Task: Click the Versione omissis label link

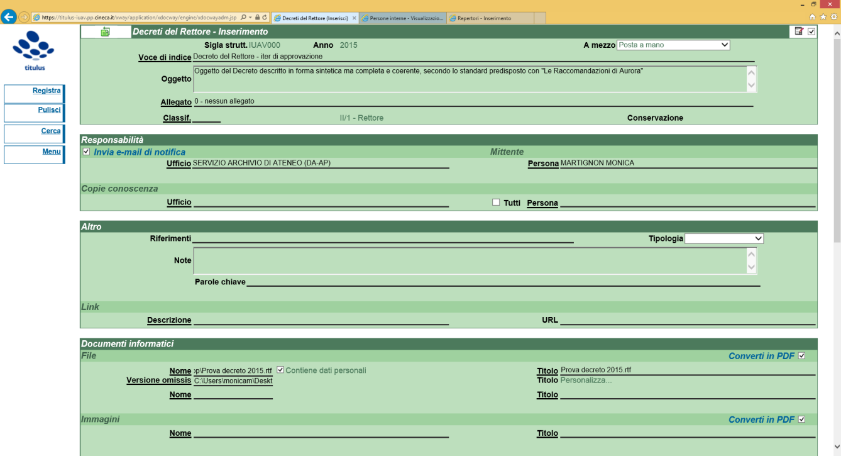Action: (159, 381)
